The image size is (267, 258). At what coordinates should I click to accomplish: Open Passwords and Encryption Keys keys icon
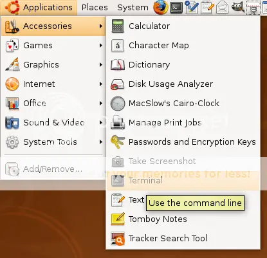[118, 142]
